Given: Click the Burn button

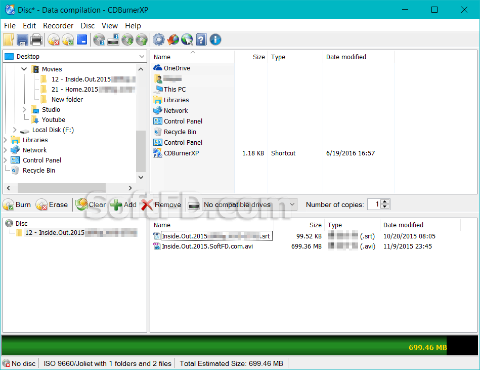Looking at the screenshot, I should [17, 204].
